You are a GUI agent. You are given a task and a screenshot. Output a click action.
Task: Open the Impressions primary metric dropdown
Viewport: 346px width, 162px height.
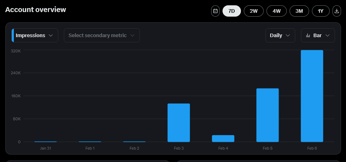click(x=35, y=35)
